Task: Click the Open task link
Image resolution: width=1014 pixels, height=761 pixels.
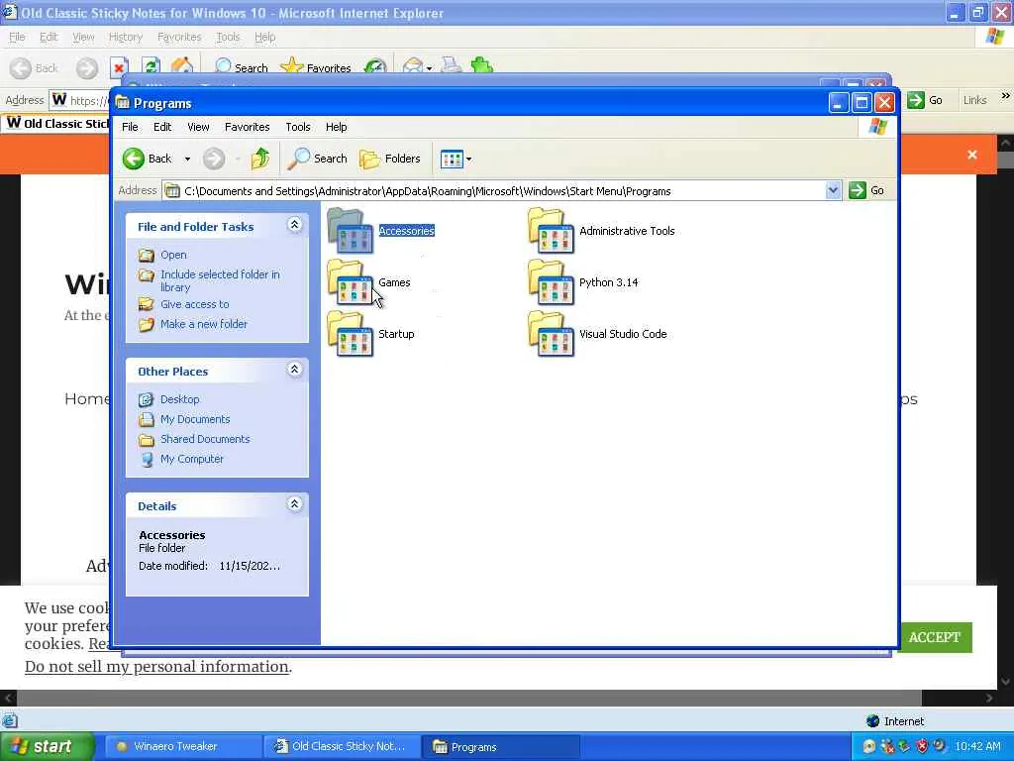Action: [173, 255]
